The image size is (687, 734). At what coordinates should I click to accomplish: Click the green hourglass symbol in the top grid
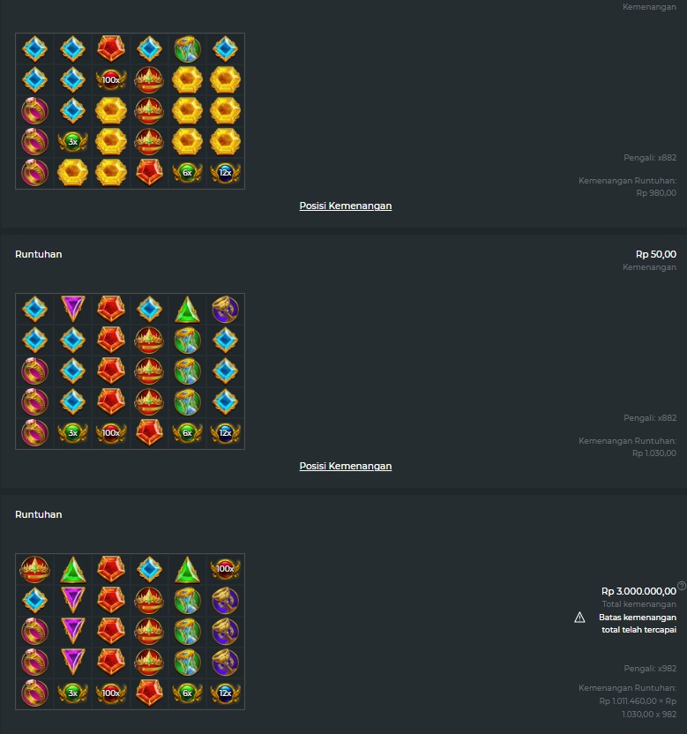[187, 49]
